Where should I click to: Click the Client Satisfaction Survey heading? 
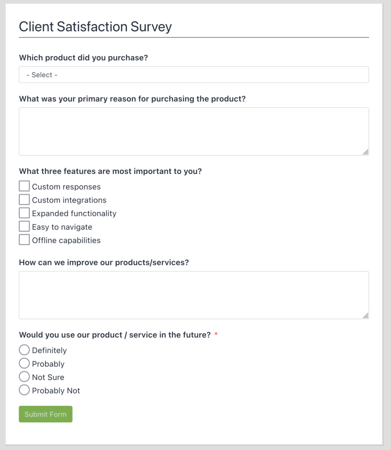[x=96, y=26]
